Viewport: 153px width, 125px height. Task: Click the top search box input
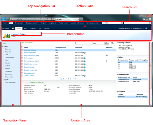point(136,23)
